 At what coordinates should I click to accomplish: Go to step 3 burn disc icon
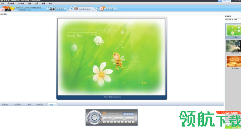(x=102, y=8)
